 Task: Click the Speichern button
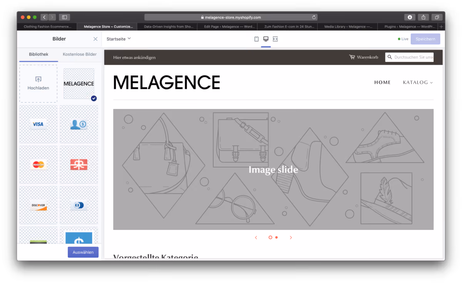425,39
